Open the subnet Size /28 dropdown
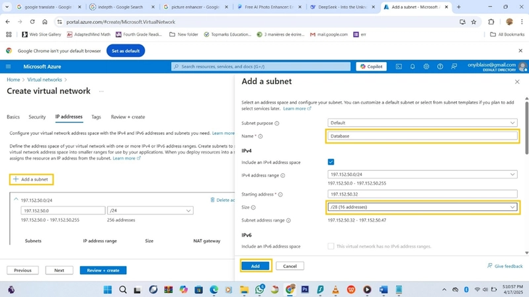 (423, 207)
